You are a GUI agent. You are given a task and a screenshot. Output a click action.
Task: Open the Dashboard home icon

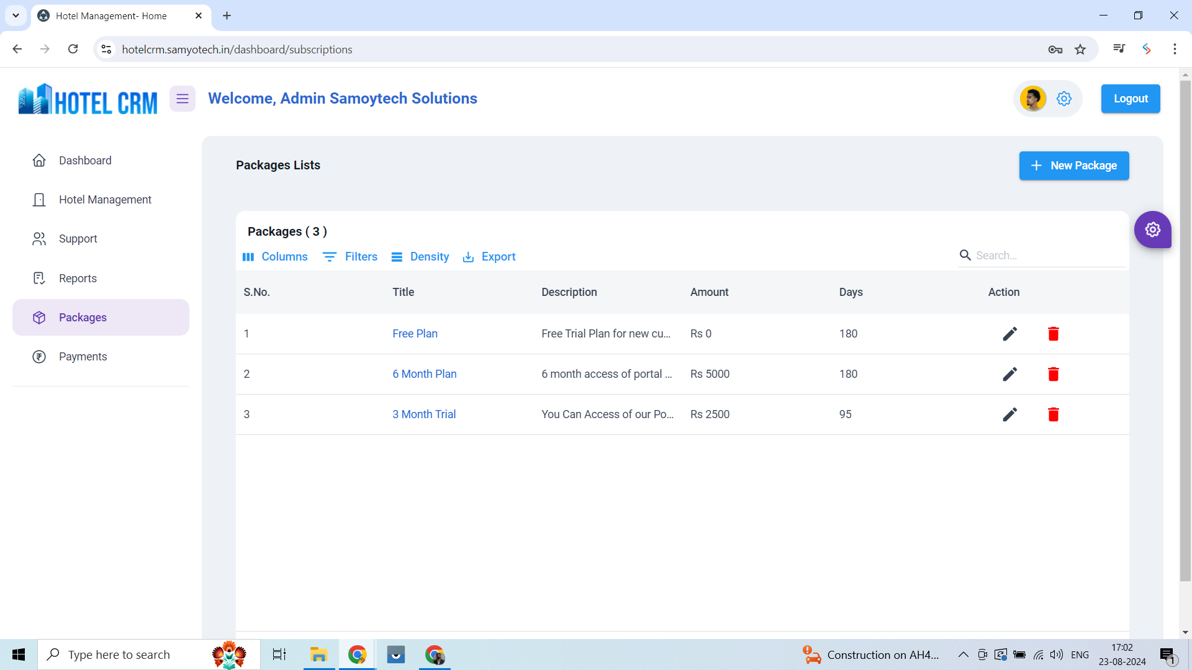[39, 160]
